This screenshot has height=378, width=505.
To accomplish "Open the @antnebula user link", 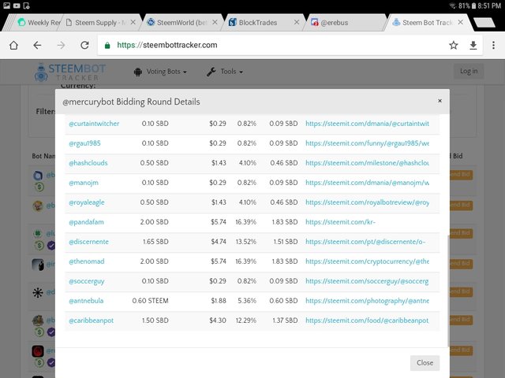I will pyautogui.click(x=86, y=301).
